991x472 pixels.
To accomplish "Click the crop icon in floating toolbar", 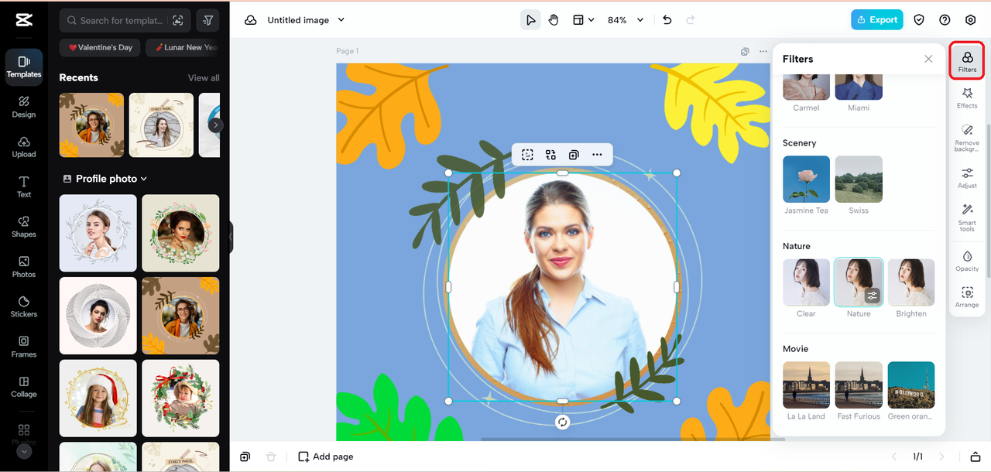I will pos(527,155).
